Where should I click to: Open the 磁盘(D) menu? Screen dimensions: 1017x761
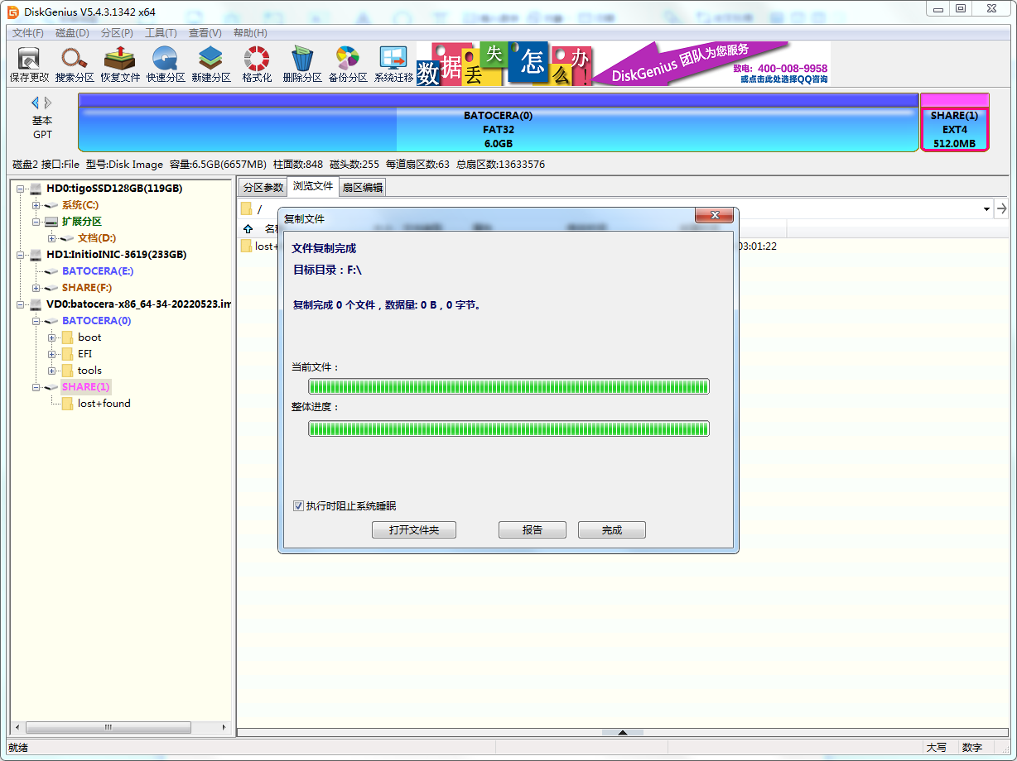coord(73,33)
